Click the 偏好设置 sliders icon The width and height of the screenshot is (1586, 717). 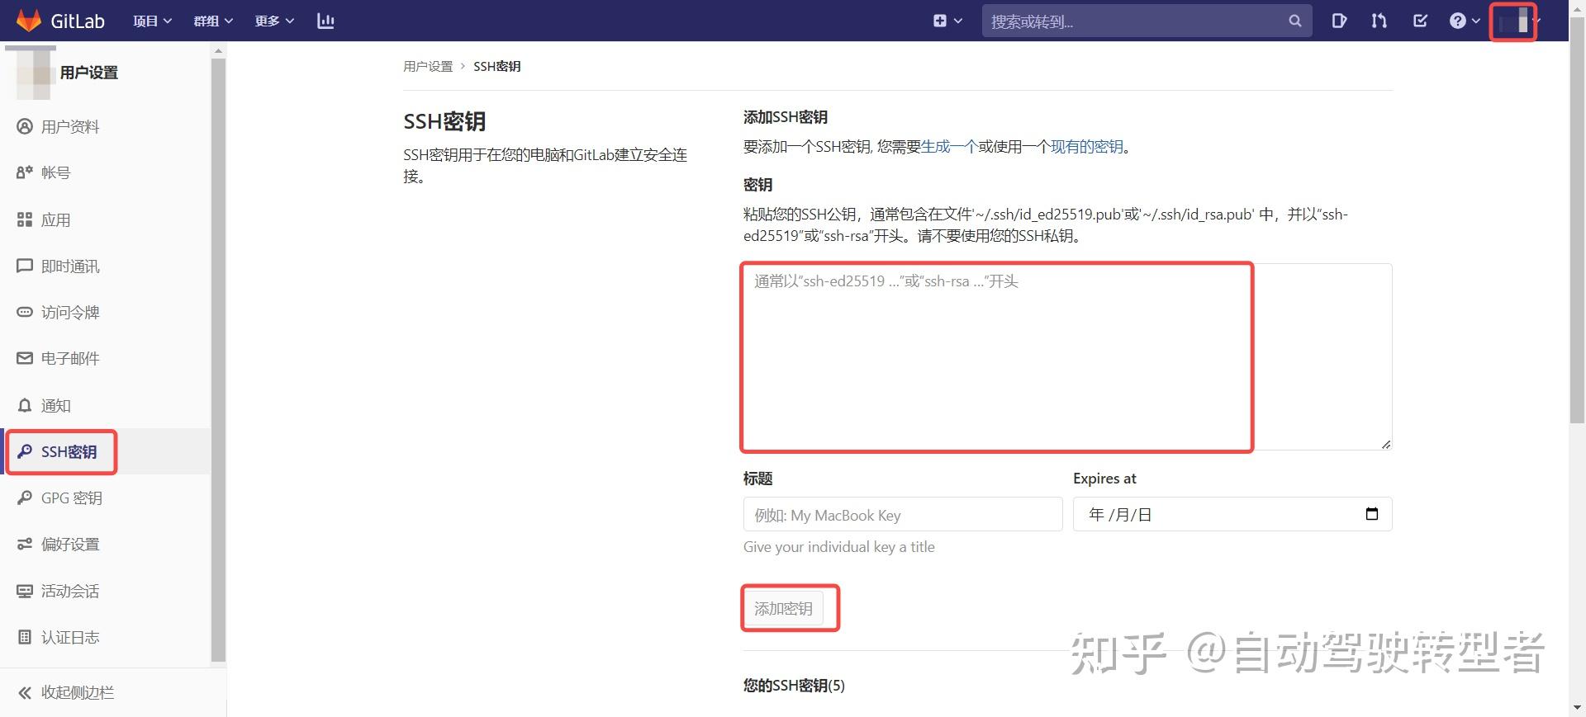(25, 544)
